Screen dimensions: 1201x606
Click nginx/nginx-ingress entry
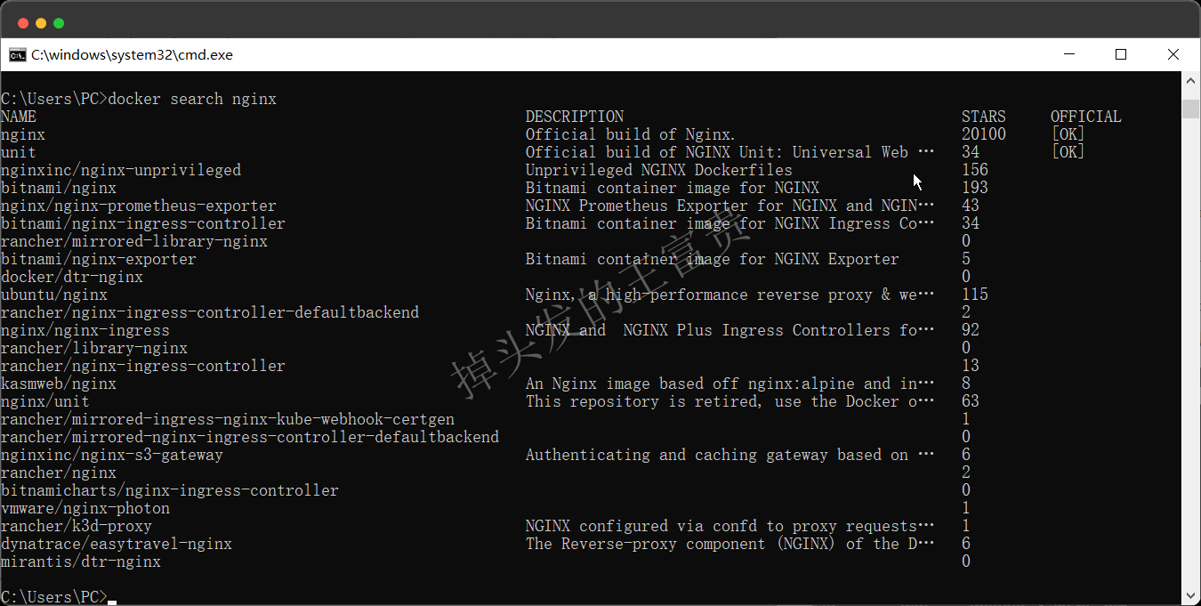click(85, 330)
